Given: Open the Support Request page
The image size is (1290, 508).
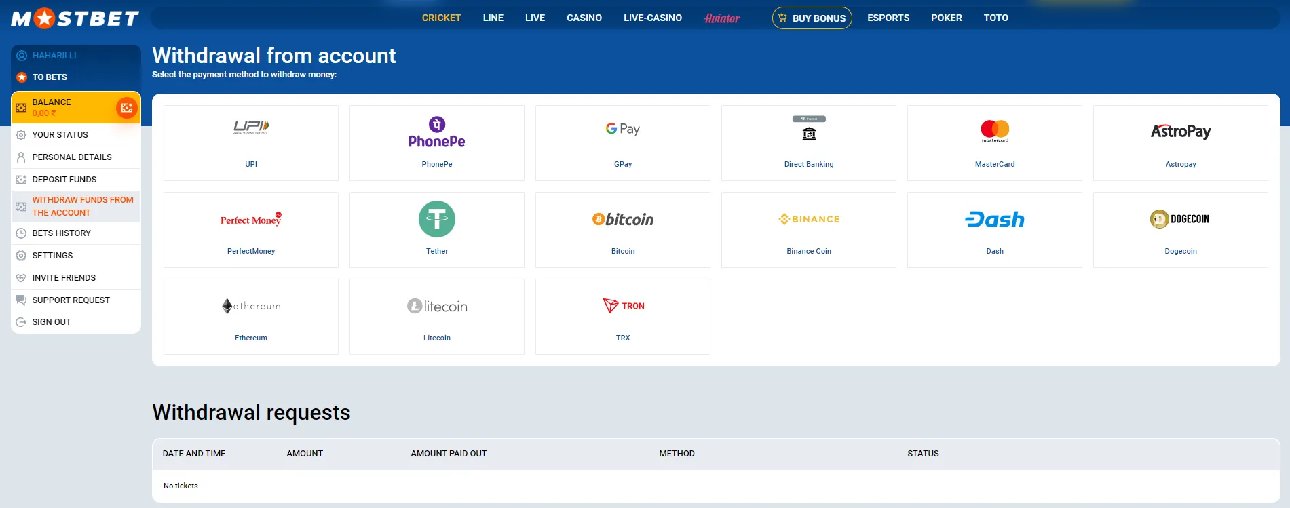Looking at the screenshot, I should point(71,300).
